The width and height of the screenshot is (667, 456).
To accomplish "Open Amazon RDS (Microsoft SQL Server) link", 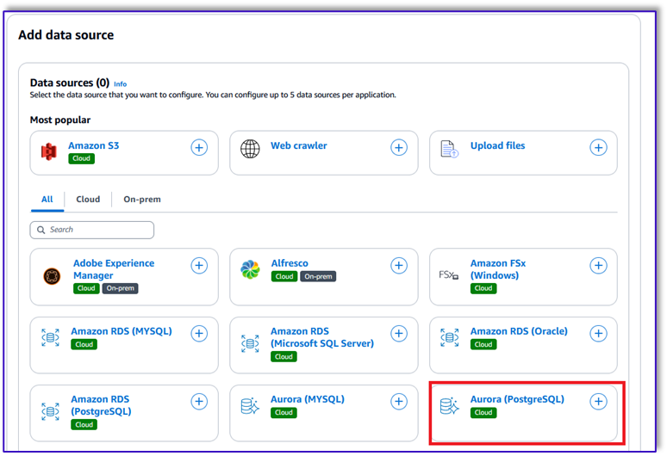I will tap(322, 337).
